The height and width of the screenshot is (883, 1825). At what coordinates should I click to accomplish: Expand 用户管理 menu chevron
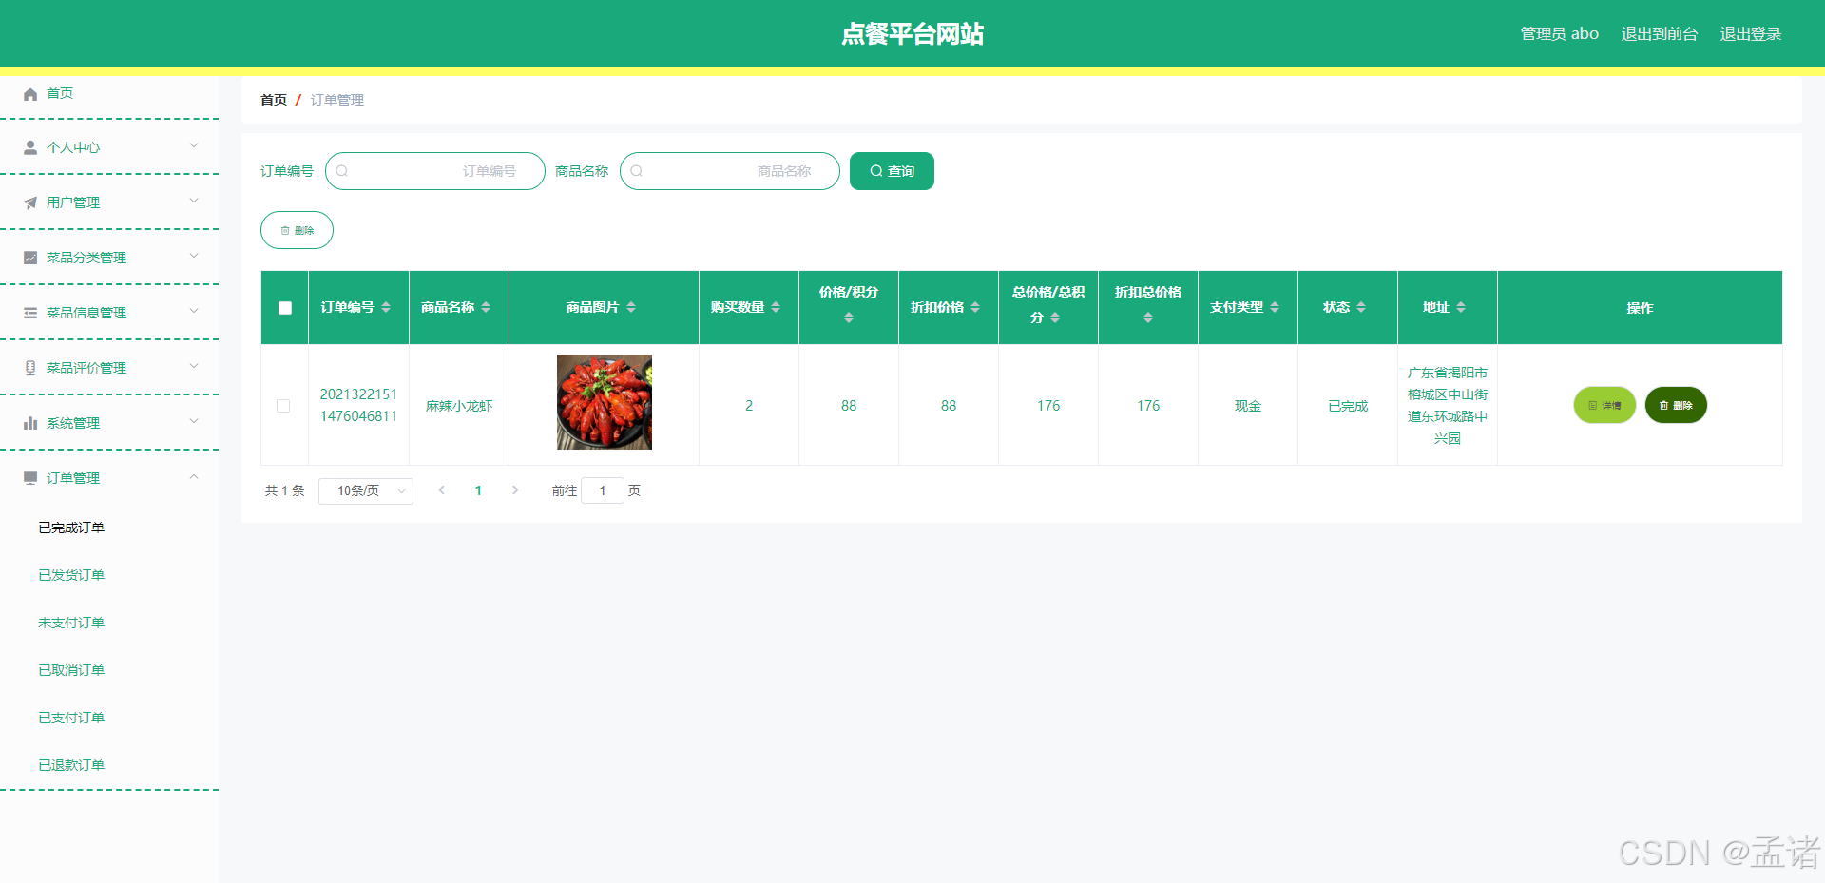194,201
